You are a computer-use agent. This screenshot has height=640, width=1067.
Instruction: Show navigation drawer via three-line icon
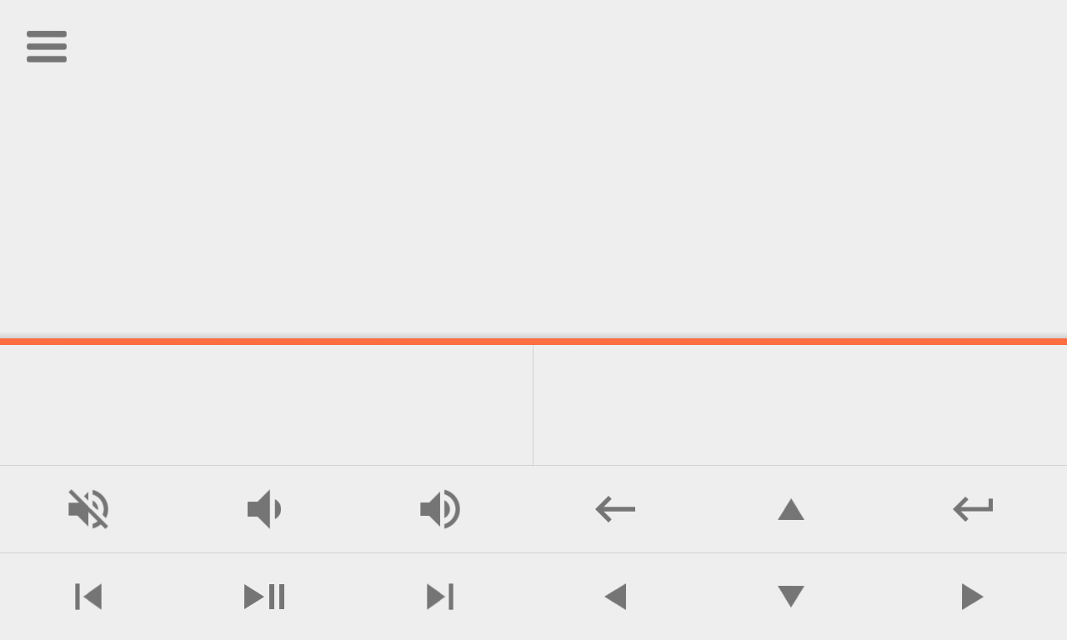click(x=47, y=47)
